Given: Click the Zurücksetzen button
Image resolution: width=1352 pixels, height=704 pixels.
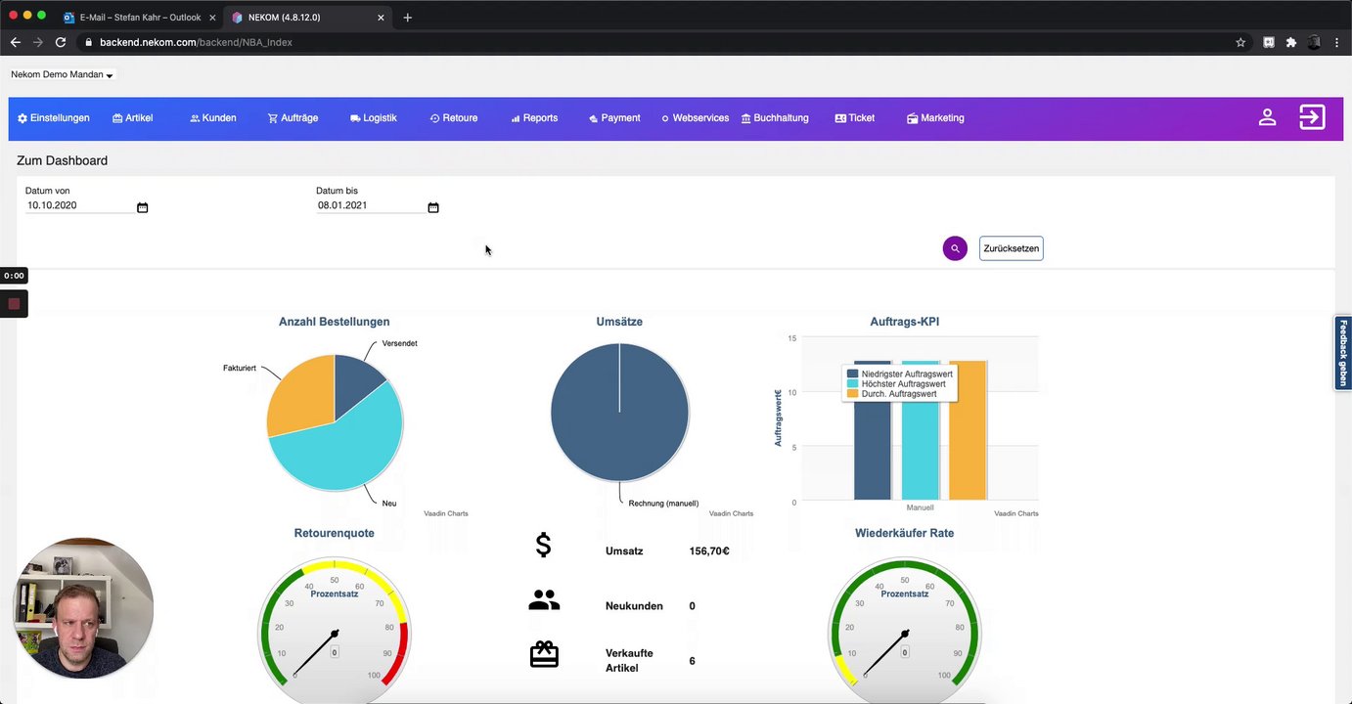Looking at the screenshot, I should click(x=1011, y=248).
